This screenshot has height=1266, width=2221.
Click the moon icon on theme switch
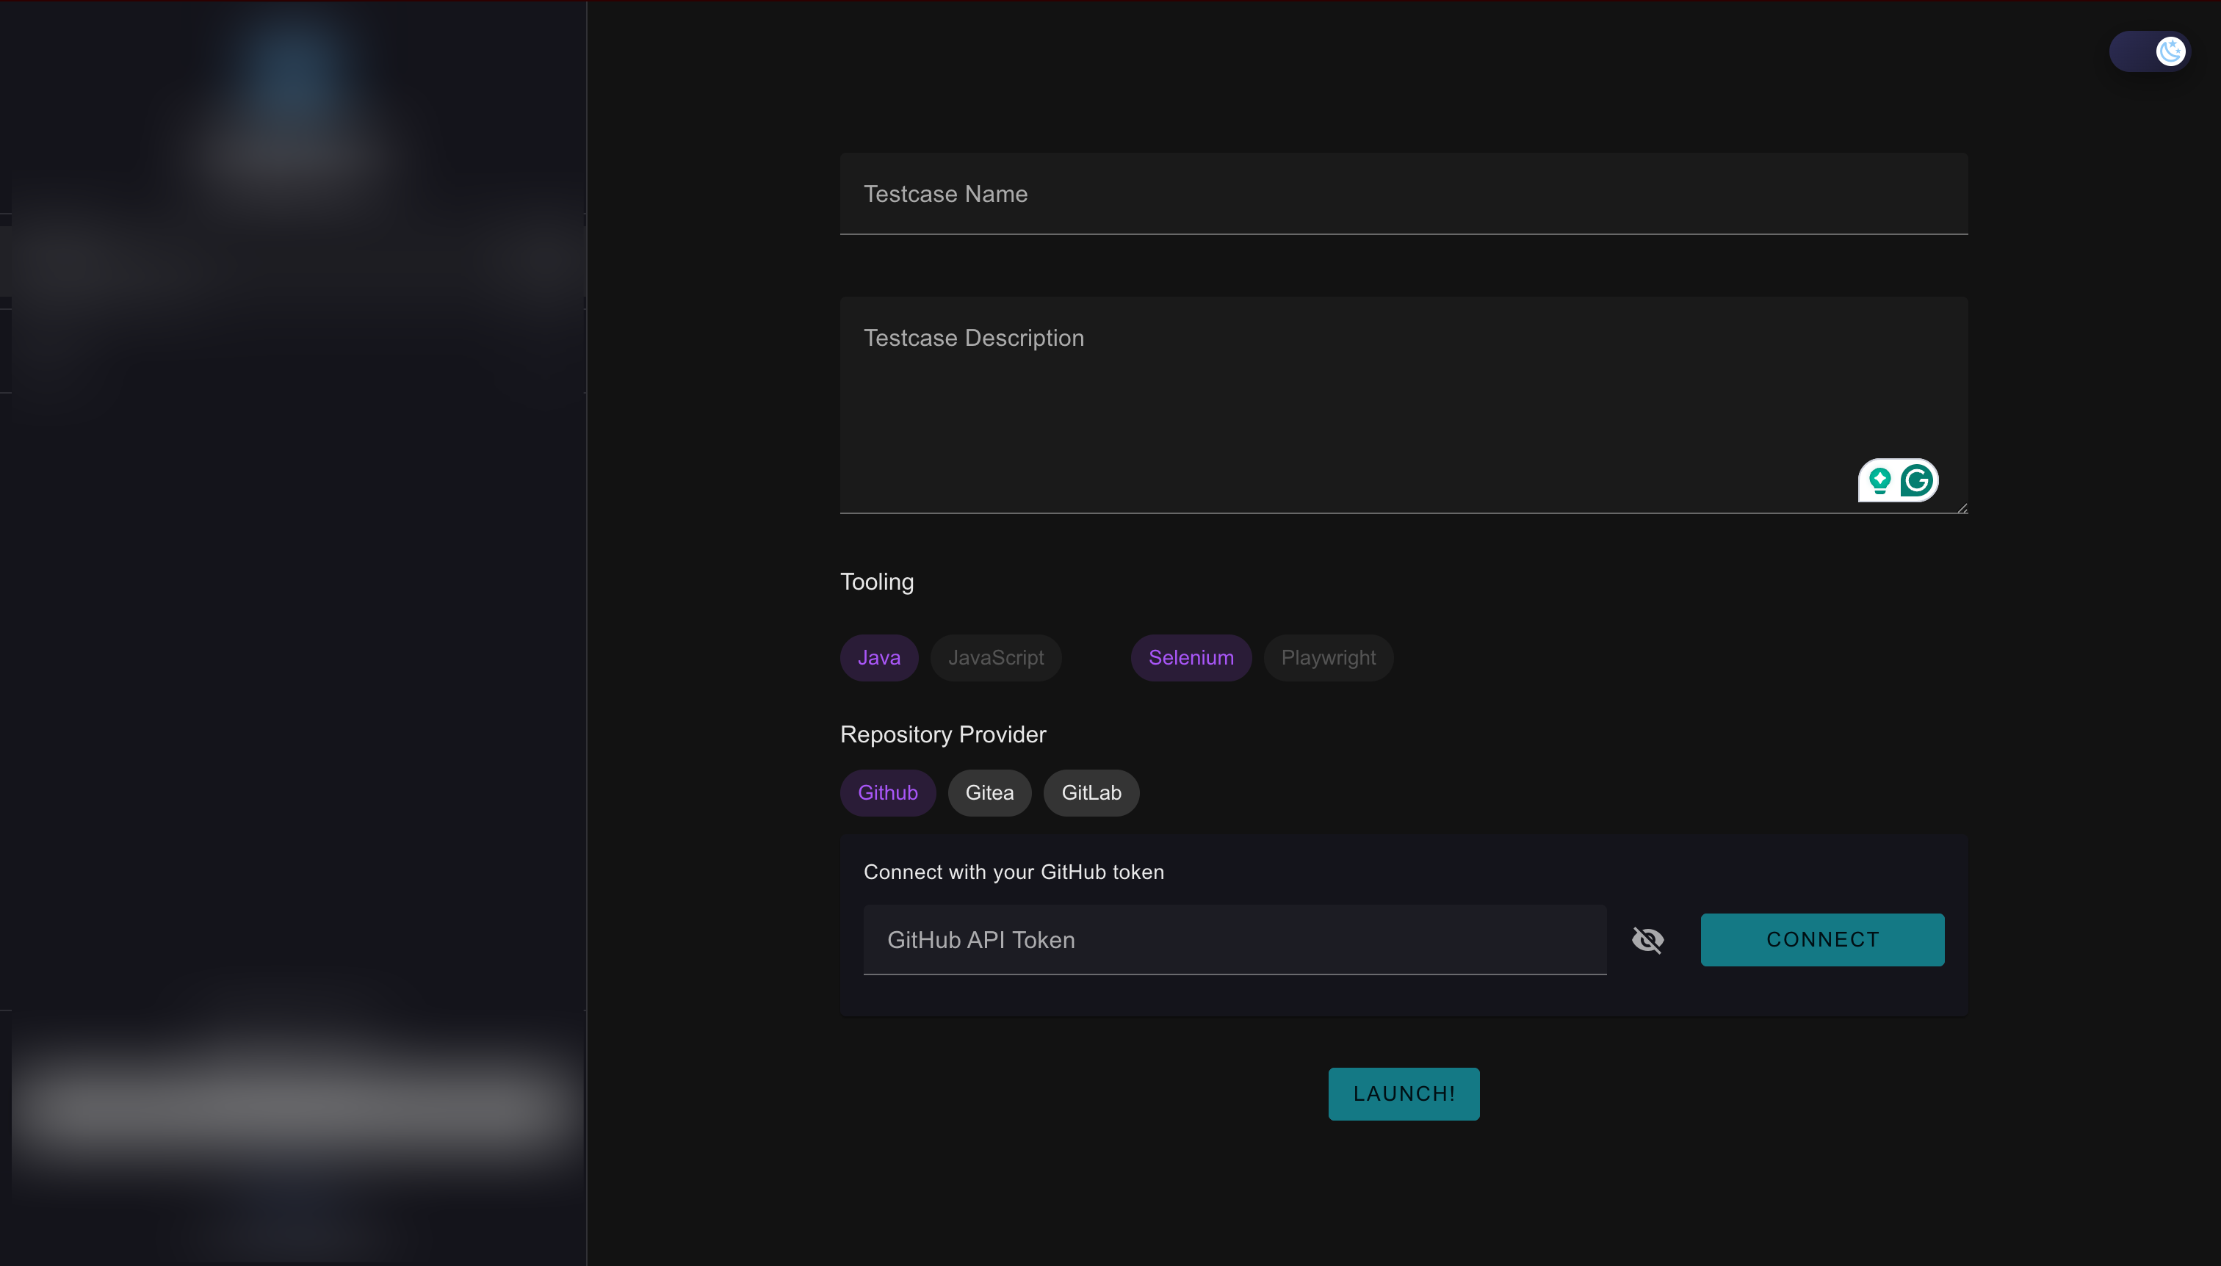point(2170,51)
